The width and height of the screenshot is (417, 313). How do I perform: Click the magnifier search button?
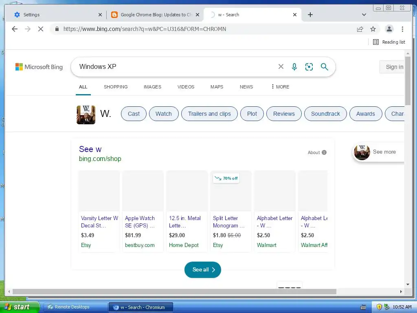324,66
